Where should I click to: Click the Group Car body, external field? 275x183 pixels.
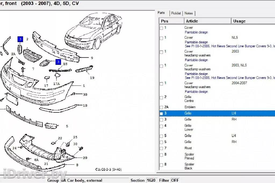[x=95, y=180]
